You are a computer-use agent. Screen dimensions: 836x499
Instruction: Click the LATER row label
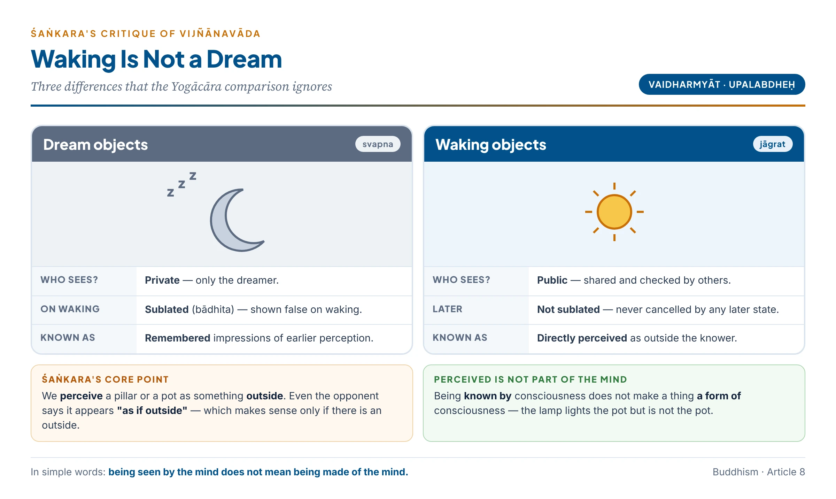point(447,309)
